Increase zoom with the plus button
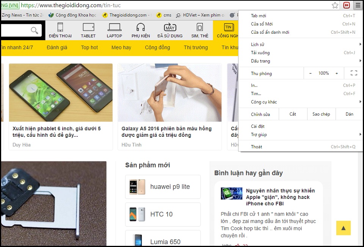Image resolution: width=364 pixels, height=247 pixels. tap(337, 73)
